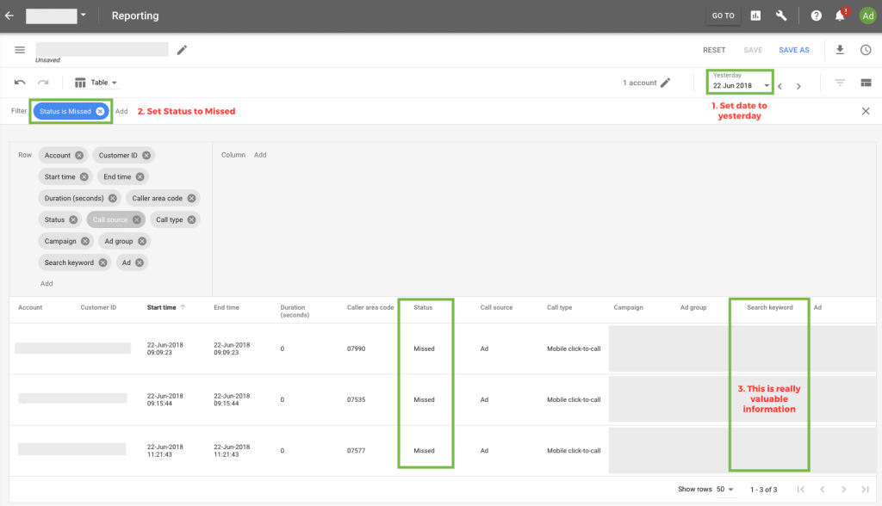882x506 pixels.
Task: Open the 22 Jun 2018 date range dropdown
Action: 739,85
